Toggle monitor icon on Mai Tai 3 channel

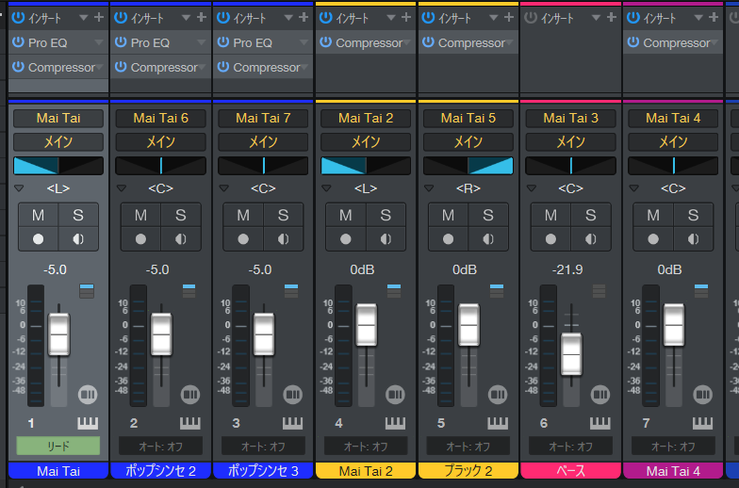[590, 239]
